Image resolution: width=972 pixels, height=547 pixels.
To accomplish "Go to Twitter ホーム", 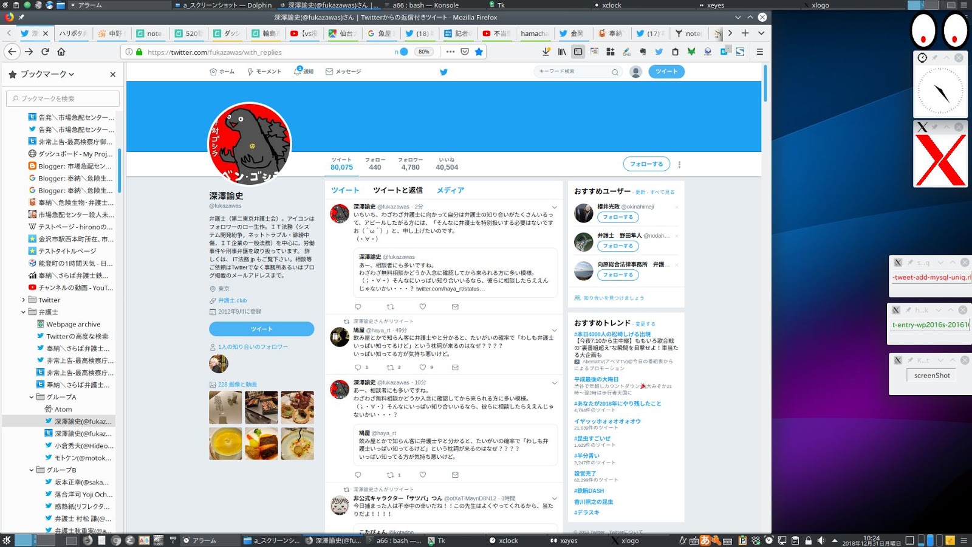I will coord(222,72).
